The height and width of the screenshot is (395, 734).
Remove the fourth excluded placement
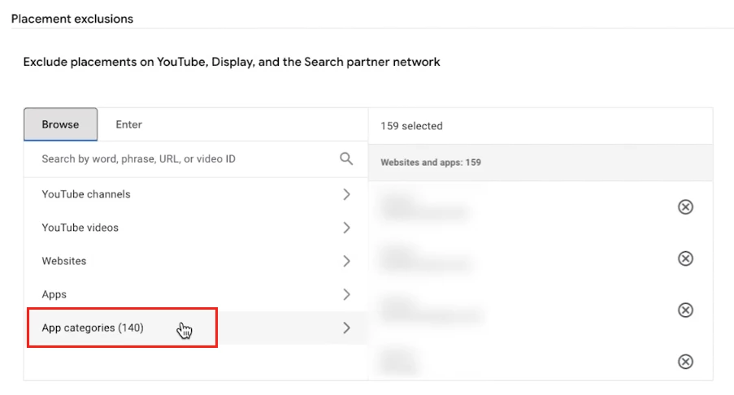(x=685, y=362)
